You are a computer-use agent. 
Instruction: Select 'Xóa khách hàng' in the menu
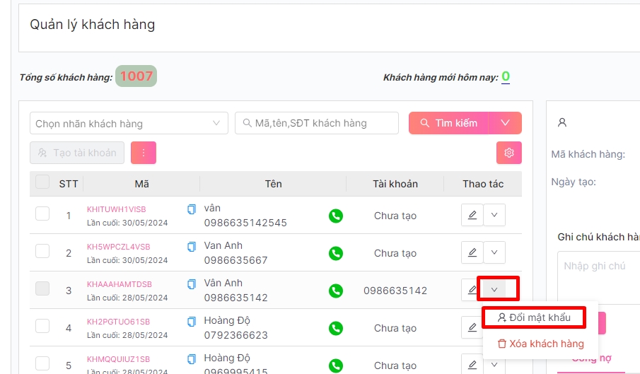pos(541,344)
